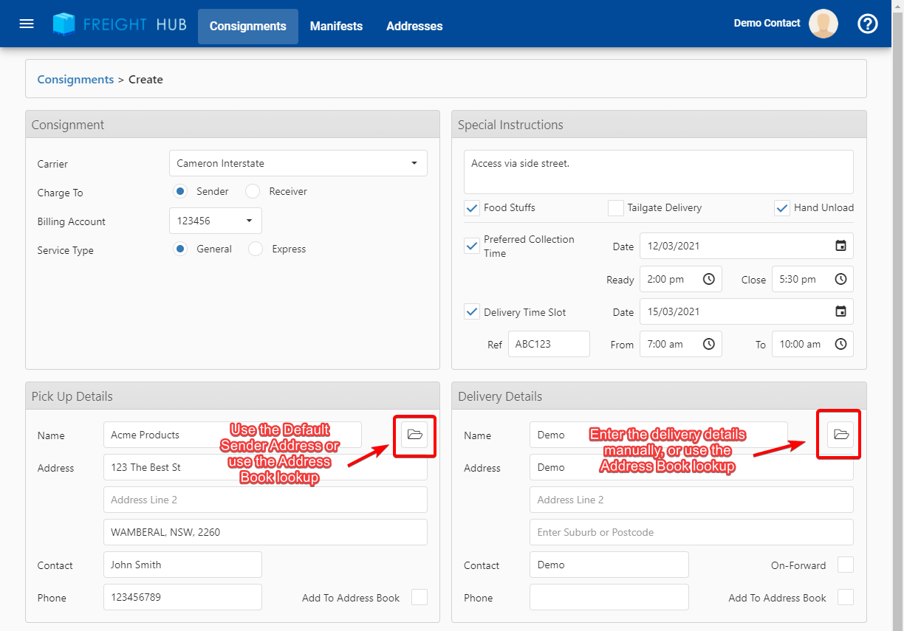Open calendar picker for Delivery Time Slot date
The width and height of the screenshot is (904, 631).
coord(840,311)
